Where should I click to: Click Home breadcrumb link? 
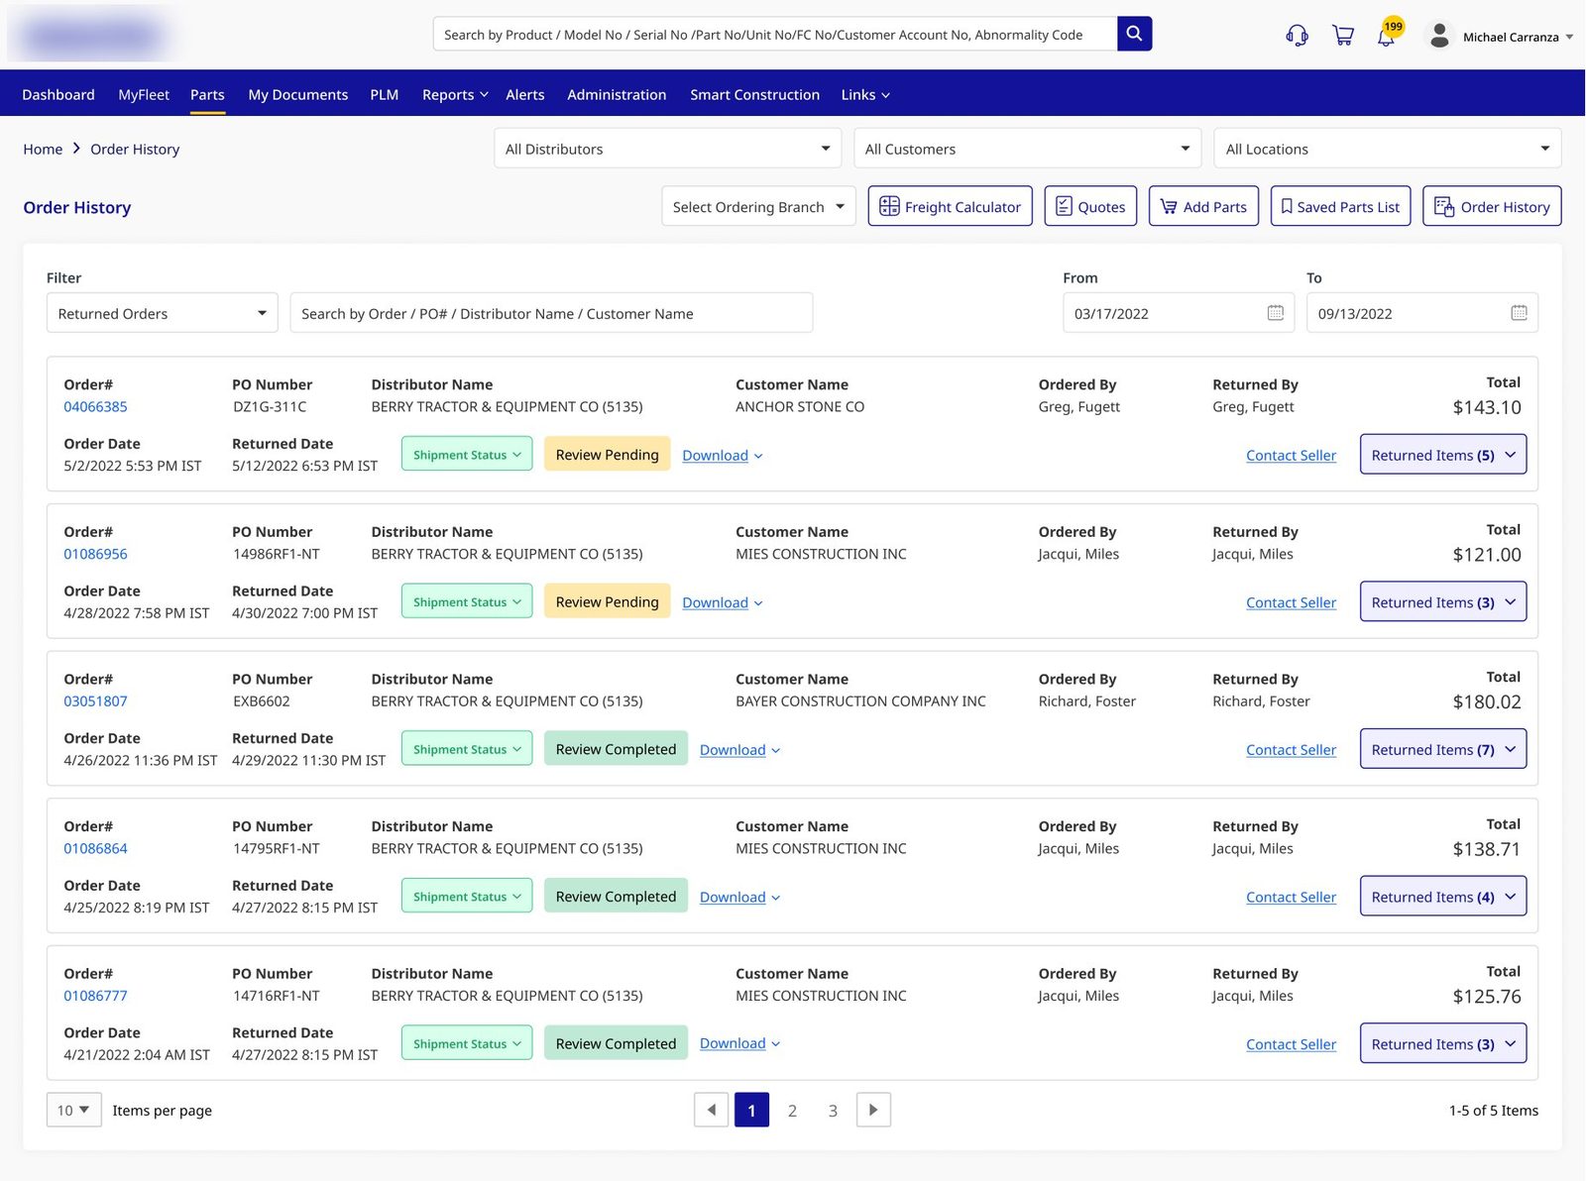pyautogui.click(x=43, y=149)
